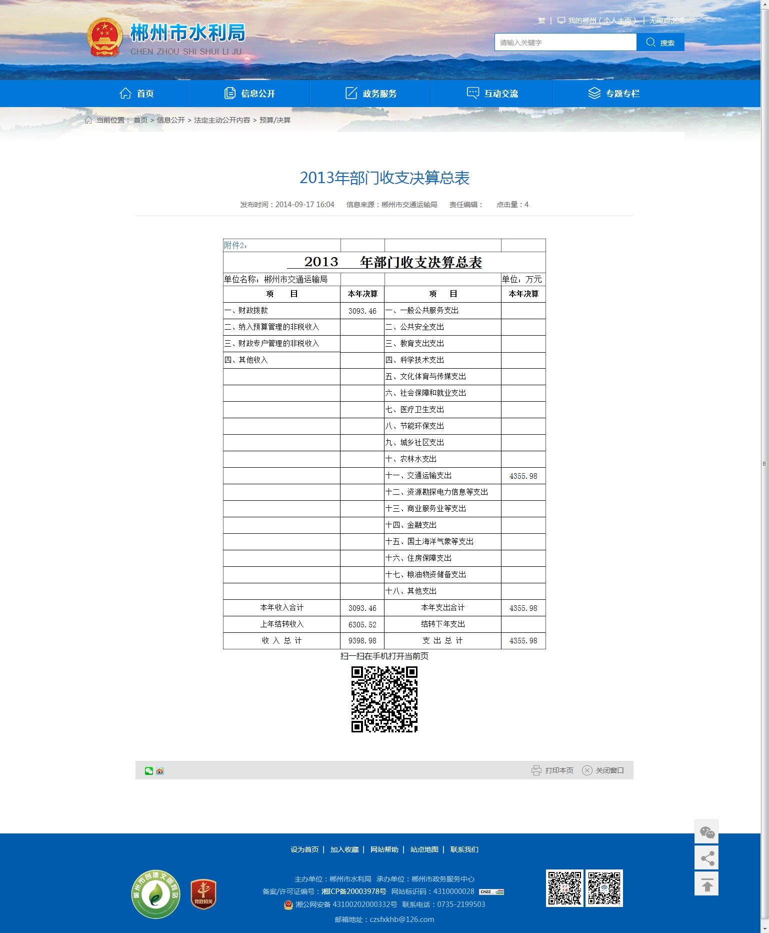Go to 预算/决算 in the breadcrumb

coord(275,120)
